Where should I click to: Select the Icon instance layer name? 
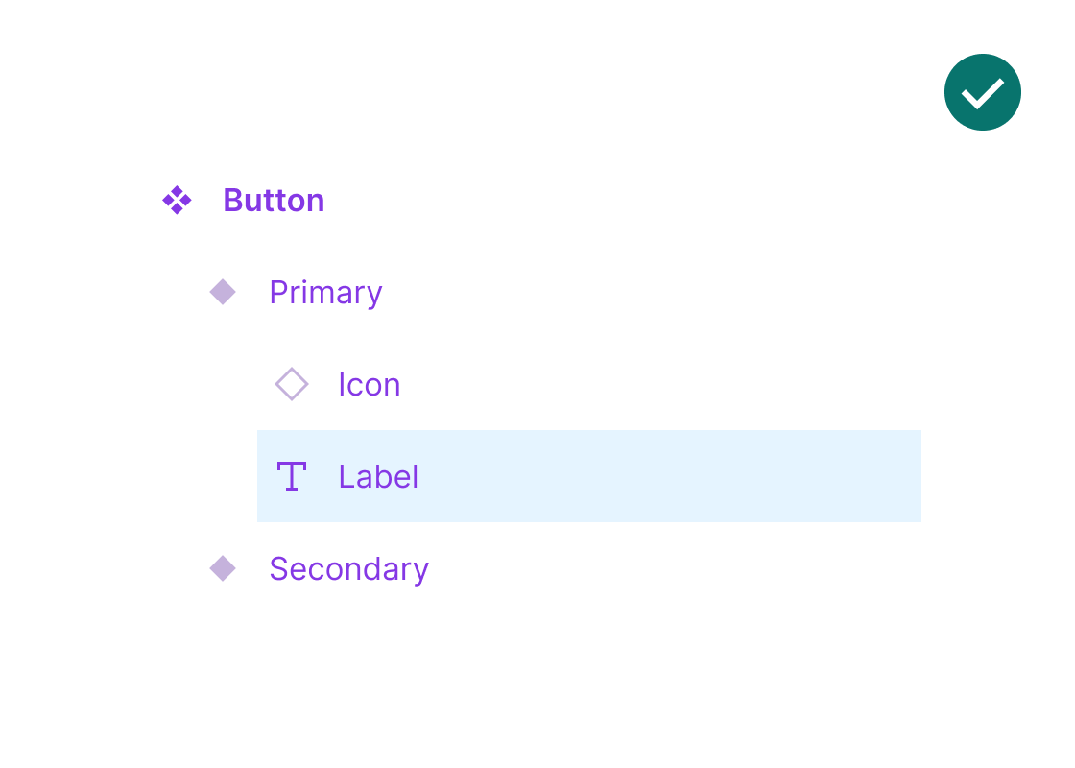point(369,385)
